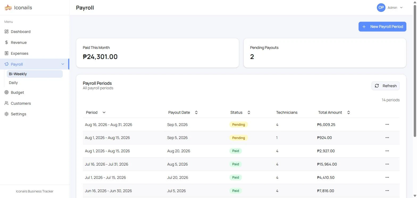Open actions menu for ₱924.00 row
Screen dimensions: 417x198
(x=387, y=138)
